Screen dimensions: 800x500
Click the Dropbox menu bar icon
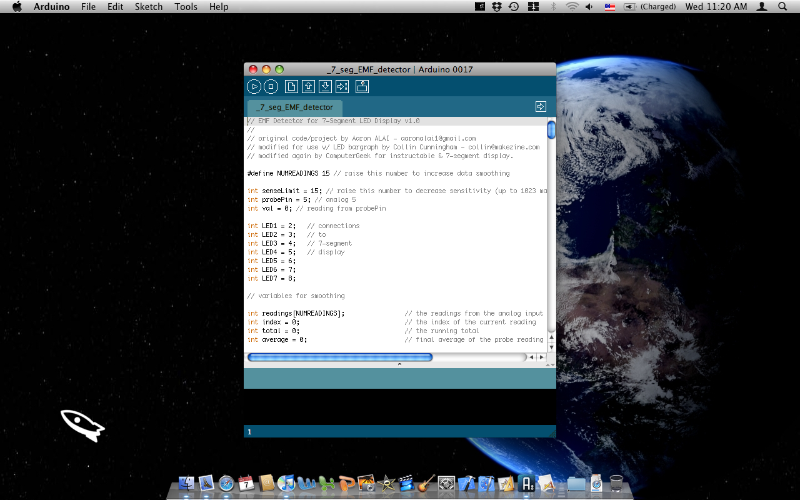[x=497, y=7]
